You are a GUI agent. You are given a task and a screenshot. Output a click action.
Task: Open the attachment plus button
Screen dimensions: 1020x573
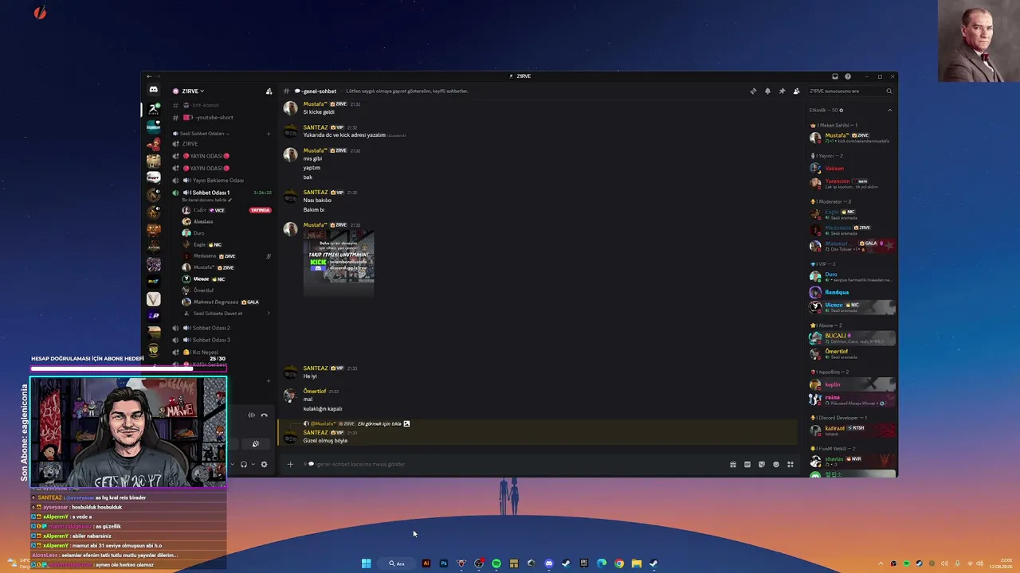[x=290, y=464]
